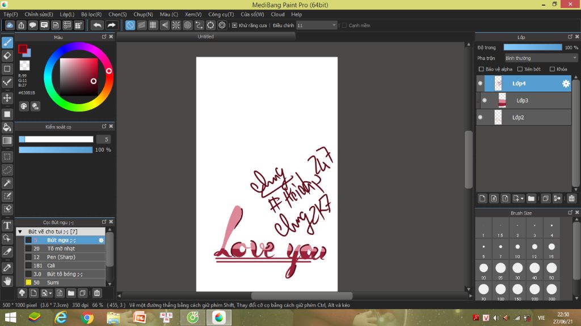
Task: Click the Redo arrow in the toolbar
Action: pos(111,25)
